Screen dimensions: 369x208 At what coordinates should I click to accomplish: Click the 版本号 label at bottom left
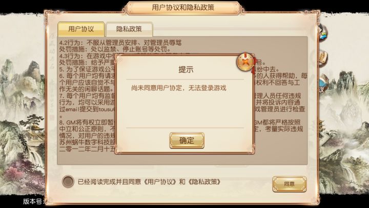click(x=33, y=202)
